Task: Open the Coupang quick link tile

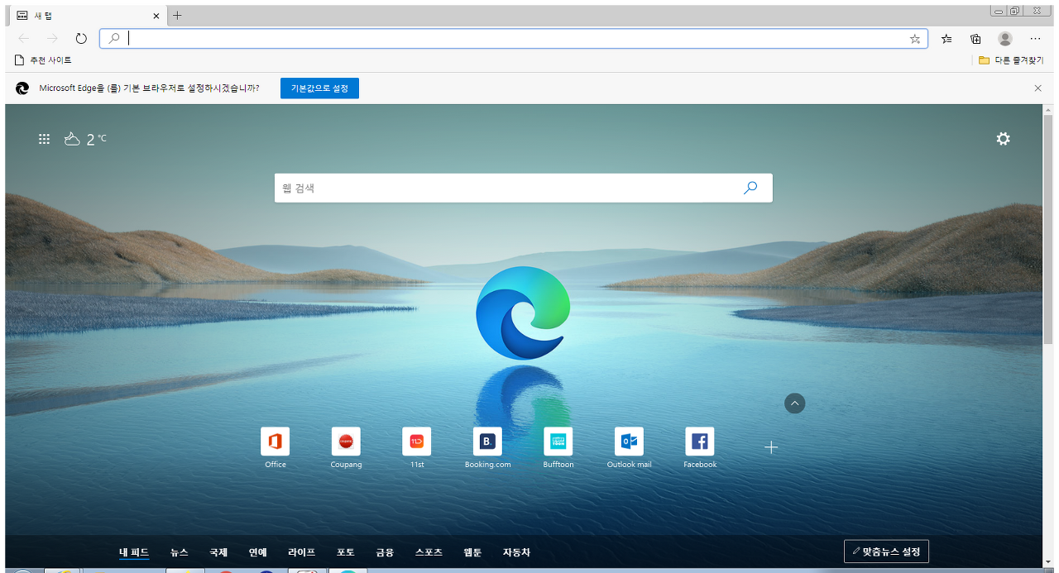Action: tap(346, 448)
